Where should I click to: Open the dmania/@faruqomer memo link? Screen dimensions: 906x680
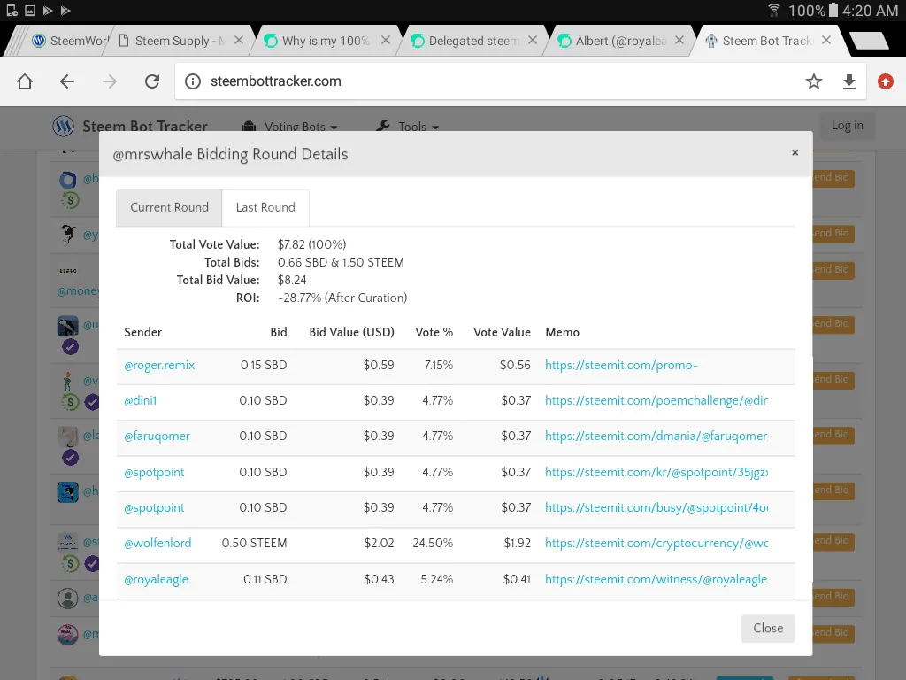click(656, 437)
